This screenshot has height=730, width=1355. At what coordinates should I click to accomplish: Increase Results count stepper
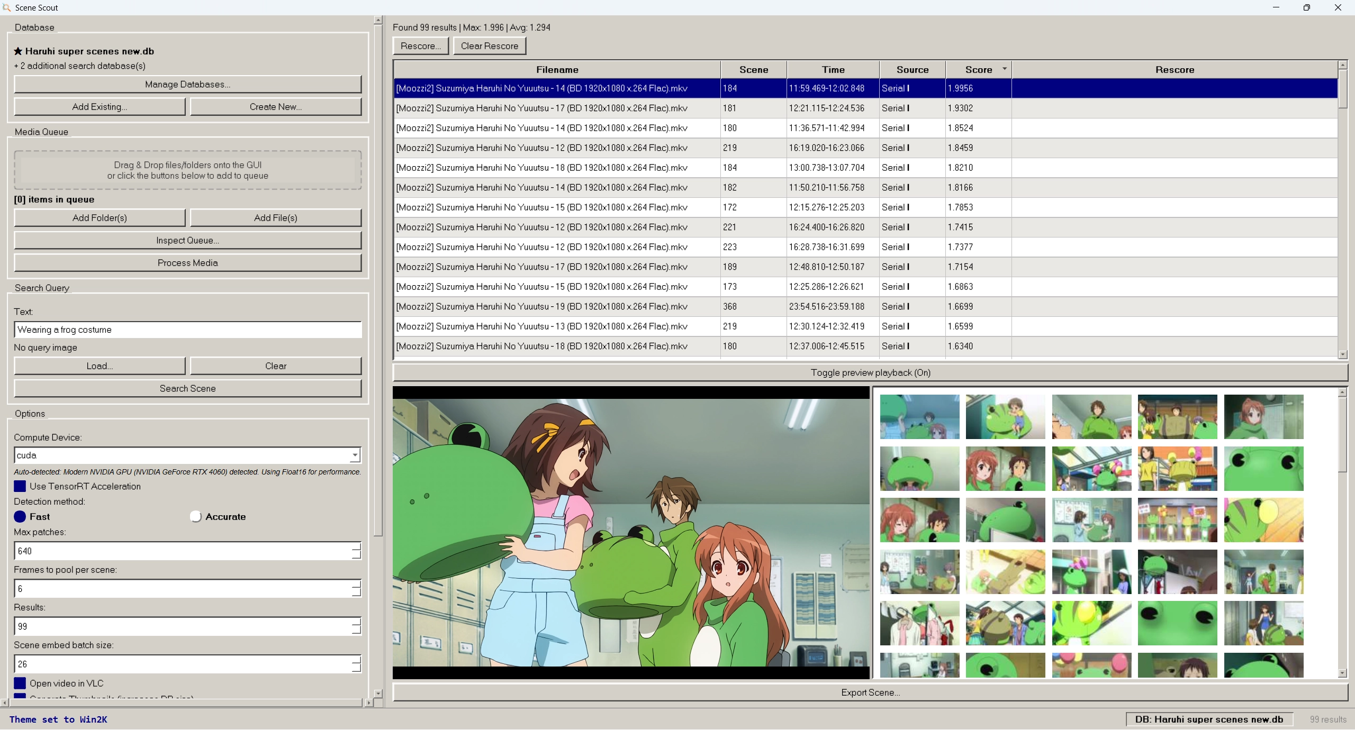pyautogui.click(x=356, y=622)
